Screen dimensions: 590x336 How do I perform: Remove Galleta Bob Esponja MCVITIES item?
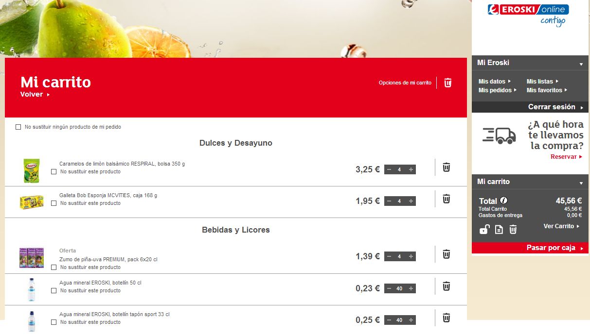tap(447, 199)
